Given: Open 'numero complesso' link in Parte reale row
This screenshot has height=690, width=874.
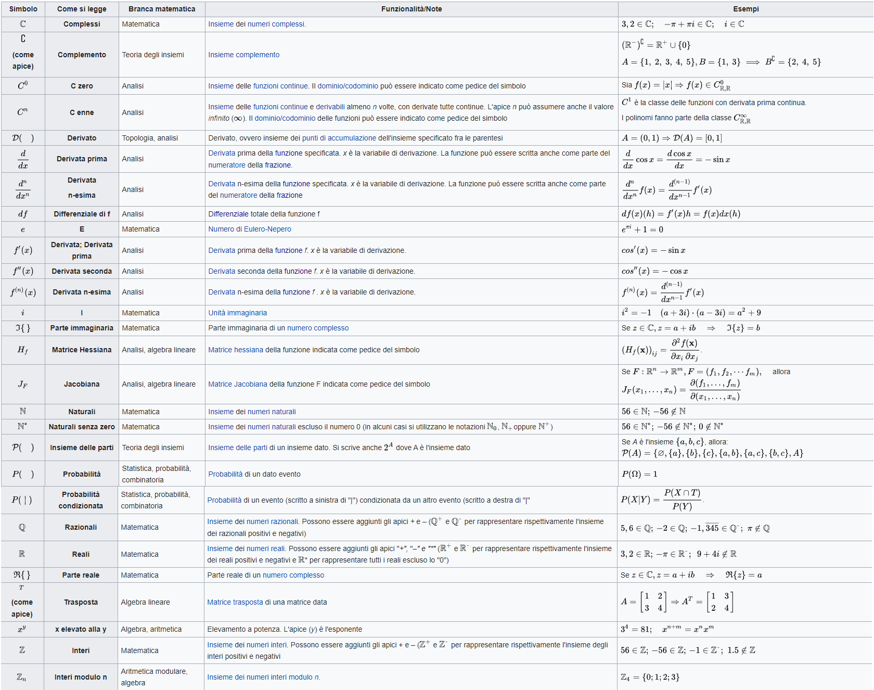Looking at the screenshot, I should pos(293,575).
